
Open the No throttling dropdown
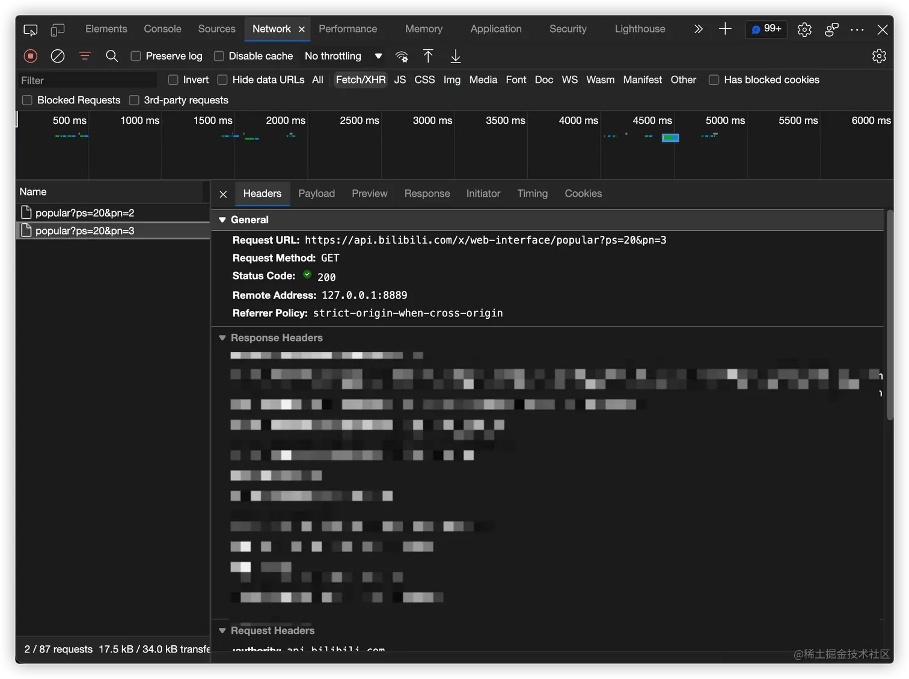pyautogui.click(x=343, y=56)
